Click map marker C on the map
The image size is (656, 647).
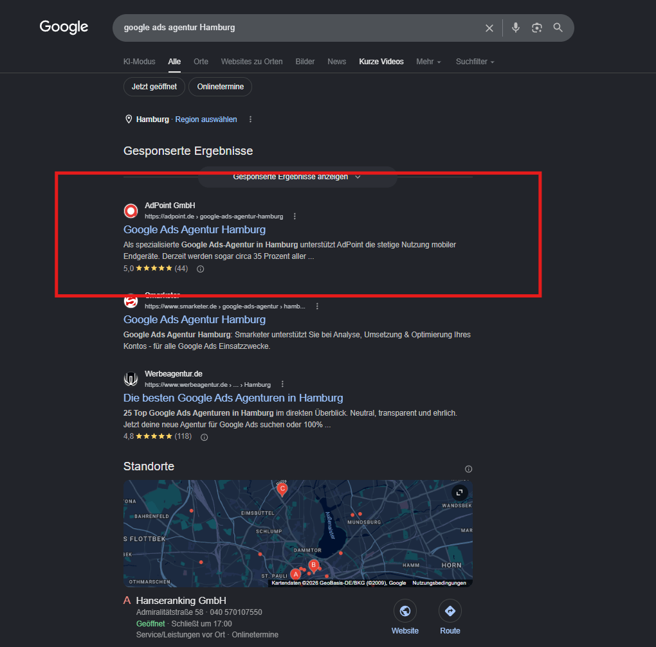tap(282, 489)
